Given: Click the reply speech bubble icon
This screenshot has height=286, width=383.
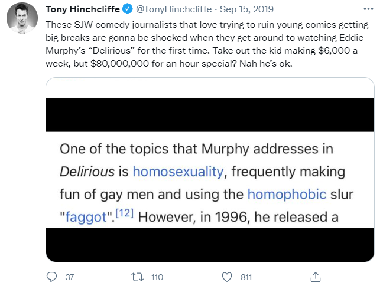Looking at the screenshot, I should pos(51,277).
